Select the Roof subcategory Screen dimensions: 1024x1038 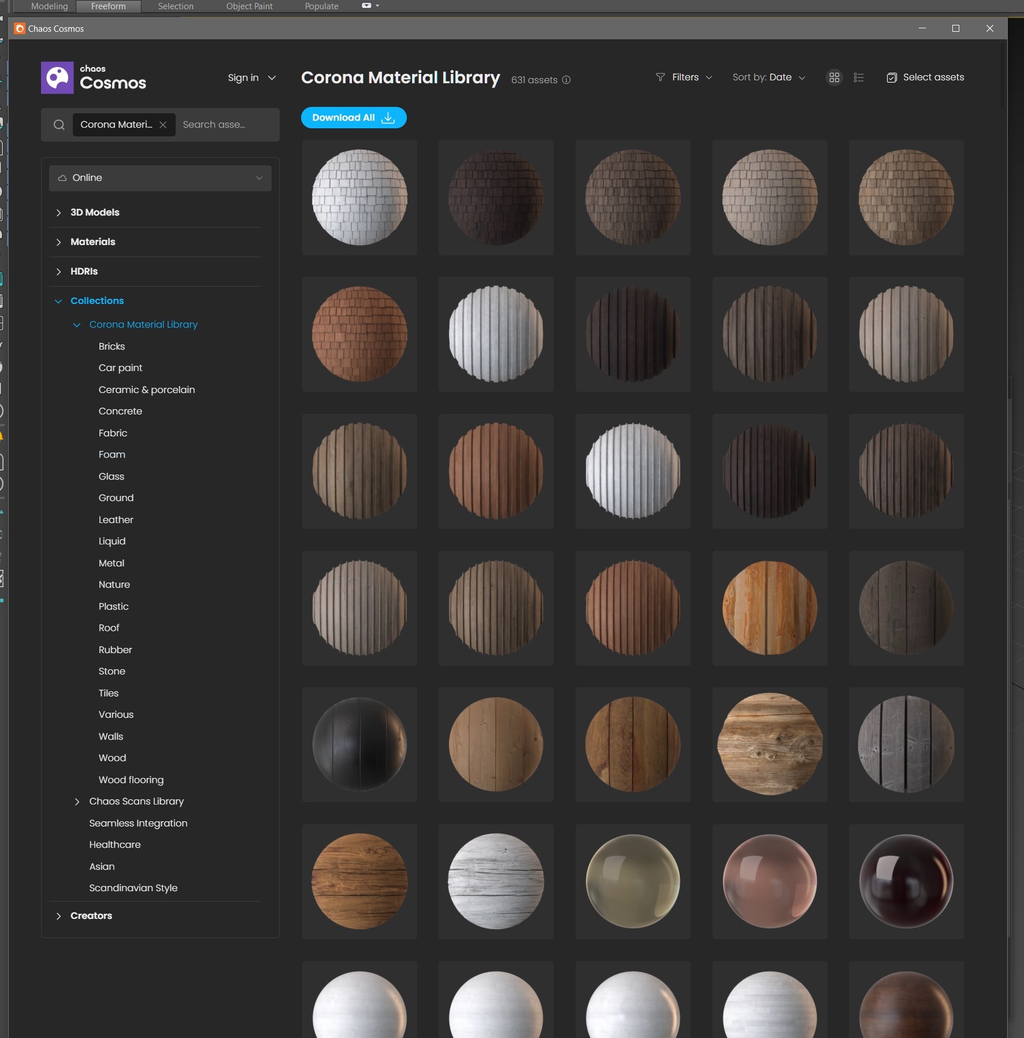[109, 628]
